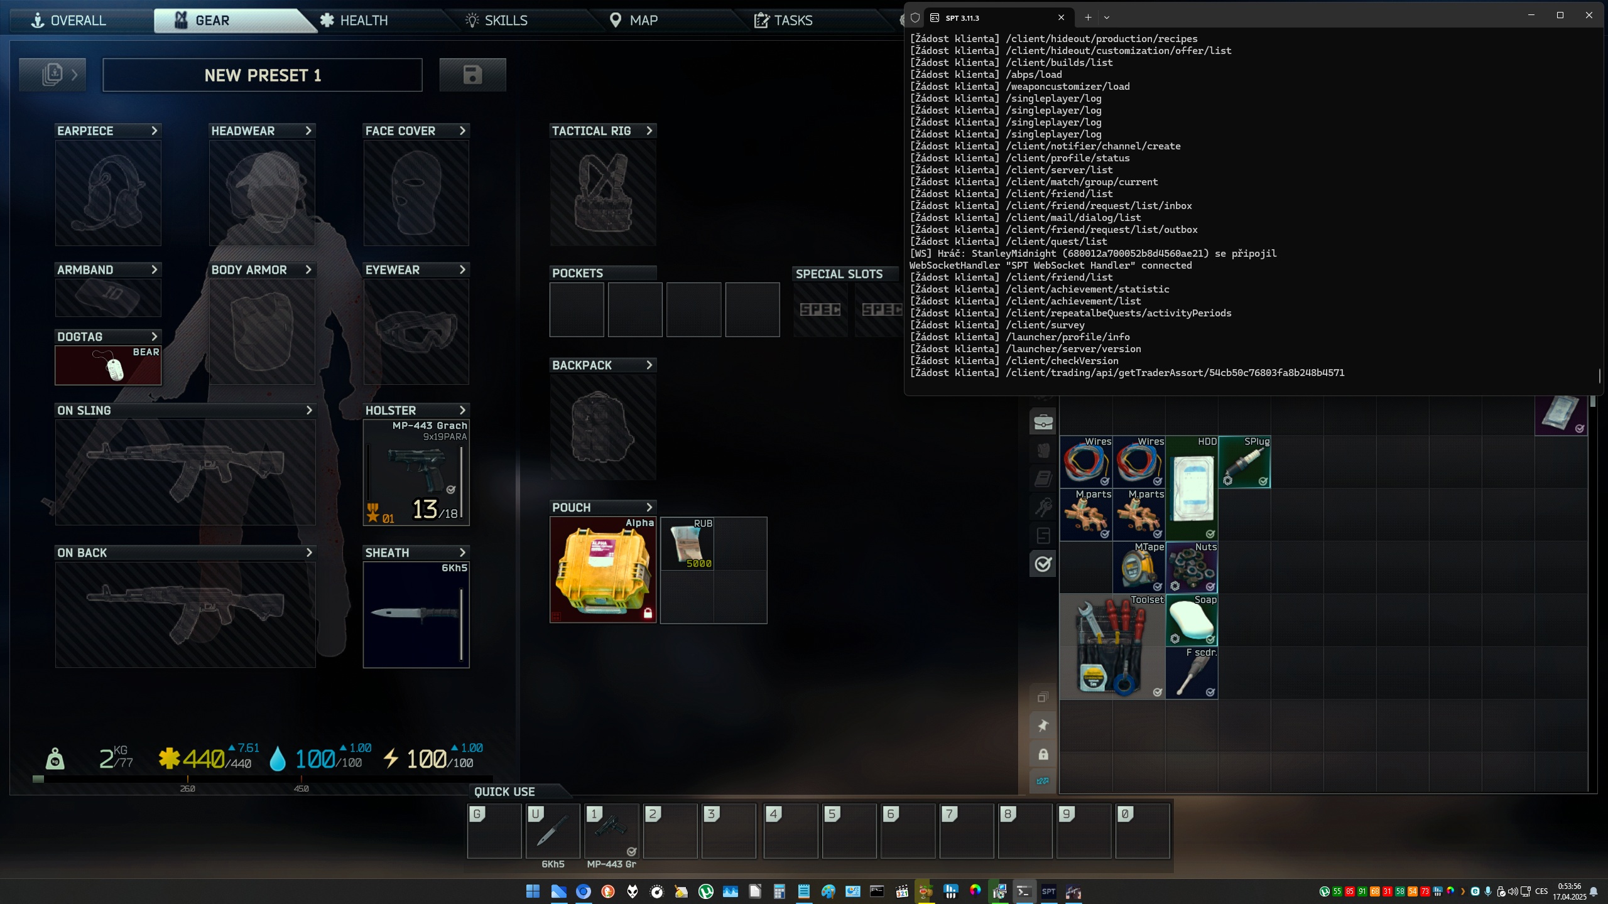Open the load preset list button
1608x904 pixels.
click(x=53, y=75)
